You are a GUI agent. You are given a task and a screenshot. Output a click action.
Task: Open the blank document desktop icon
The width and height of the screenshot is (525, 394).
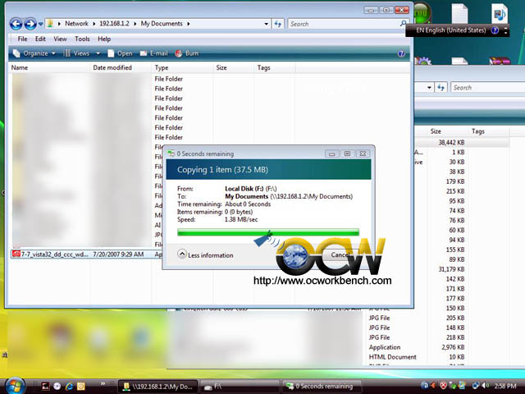459,13
